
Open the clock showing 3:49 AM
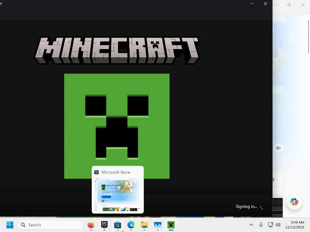click(x=295, y=225)
